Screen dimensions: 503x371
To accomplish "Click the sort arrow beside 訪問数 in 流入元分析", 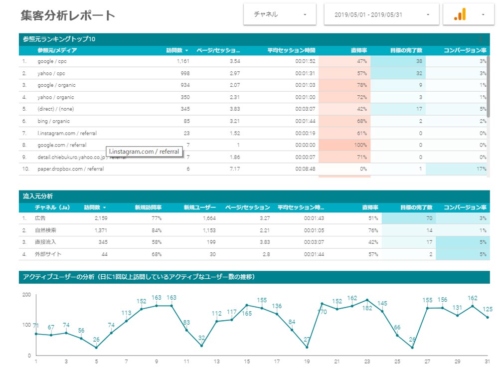I will [x=105, y=207].
